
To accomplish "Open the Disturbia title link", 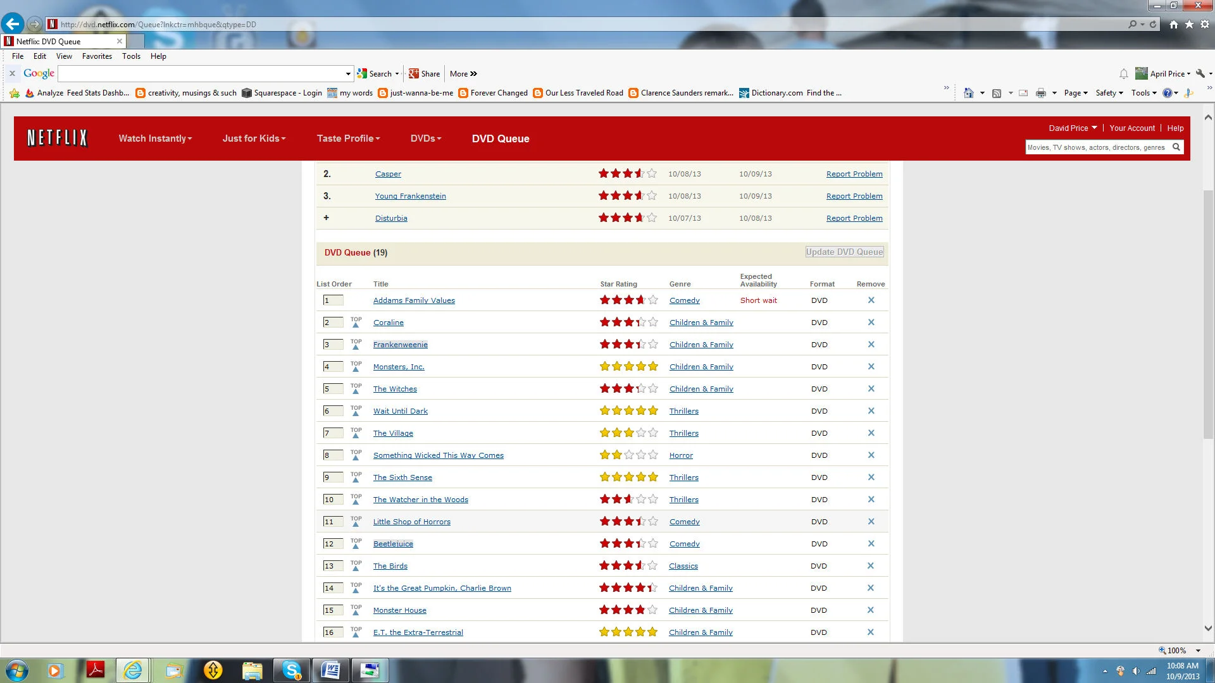I will tap(391, 218).
